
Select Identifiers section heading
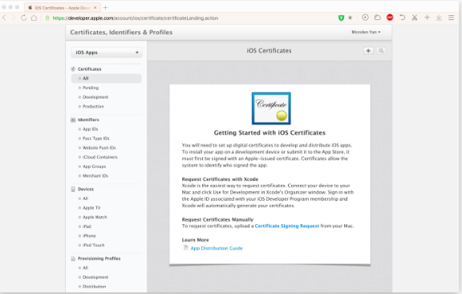[88, 120]
